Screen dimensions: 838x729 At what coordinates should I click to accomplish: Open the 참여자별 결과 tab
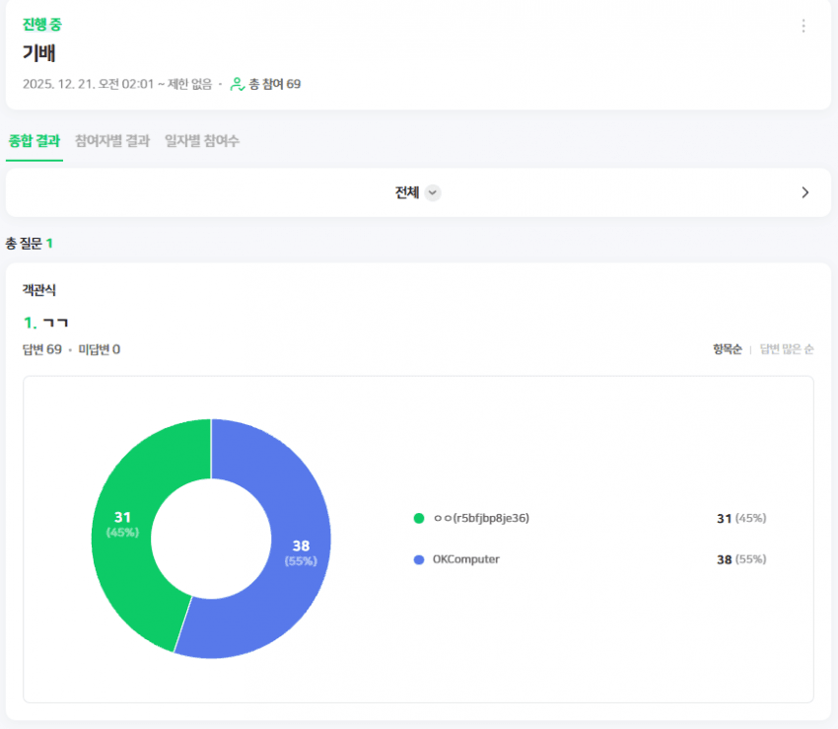coord(112,141)
